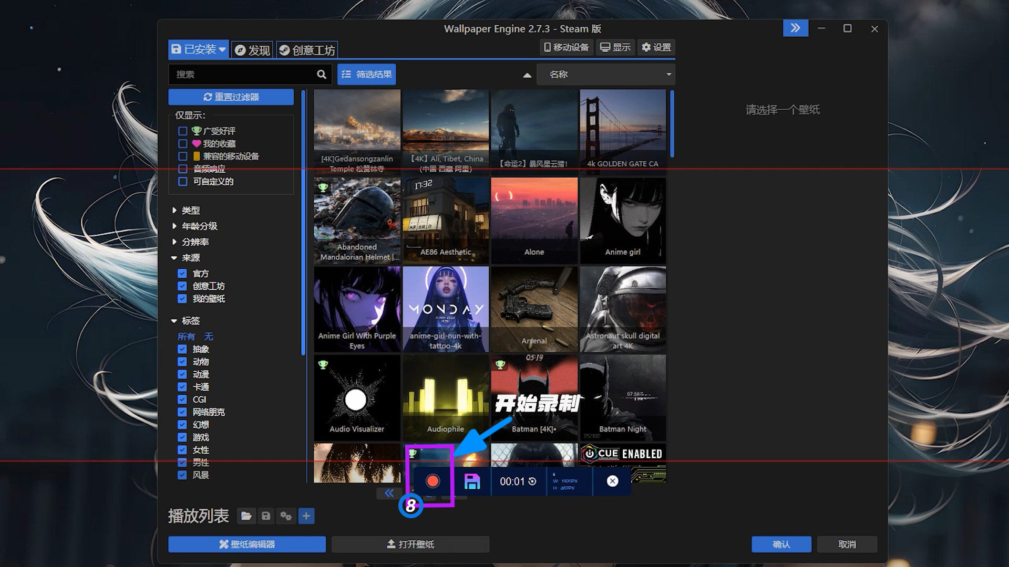Uncheck the 创意工坊 source checkbox
The width and height of the screenshot is (1009, 567).
[182, 286]
